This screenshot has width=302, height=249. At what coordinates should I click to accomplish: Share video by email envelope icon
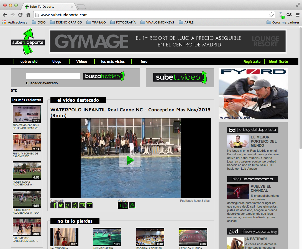(82, 205)
